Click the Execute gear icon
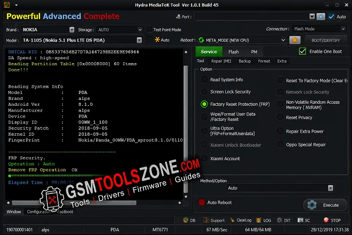Screen dimensions: 352x235 [312, 205]
